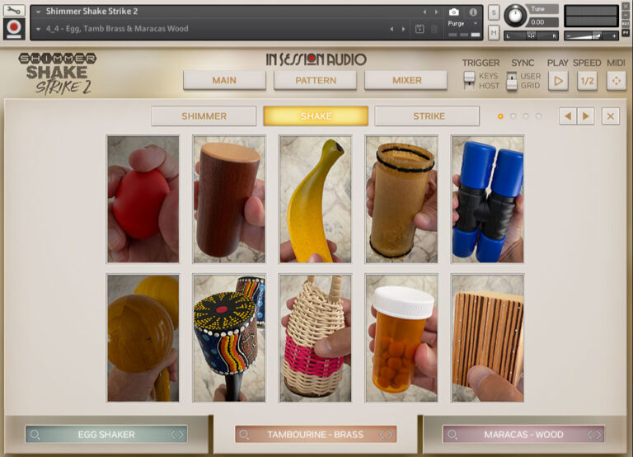Toggle the Solo S button
This screenshot has height=457, width=633.
tap(494, 13)
